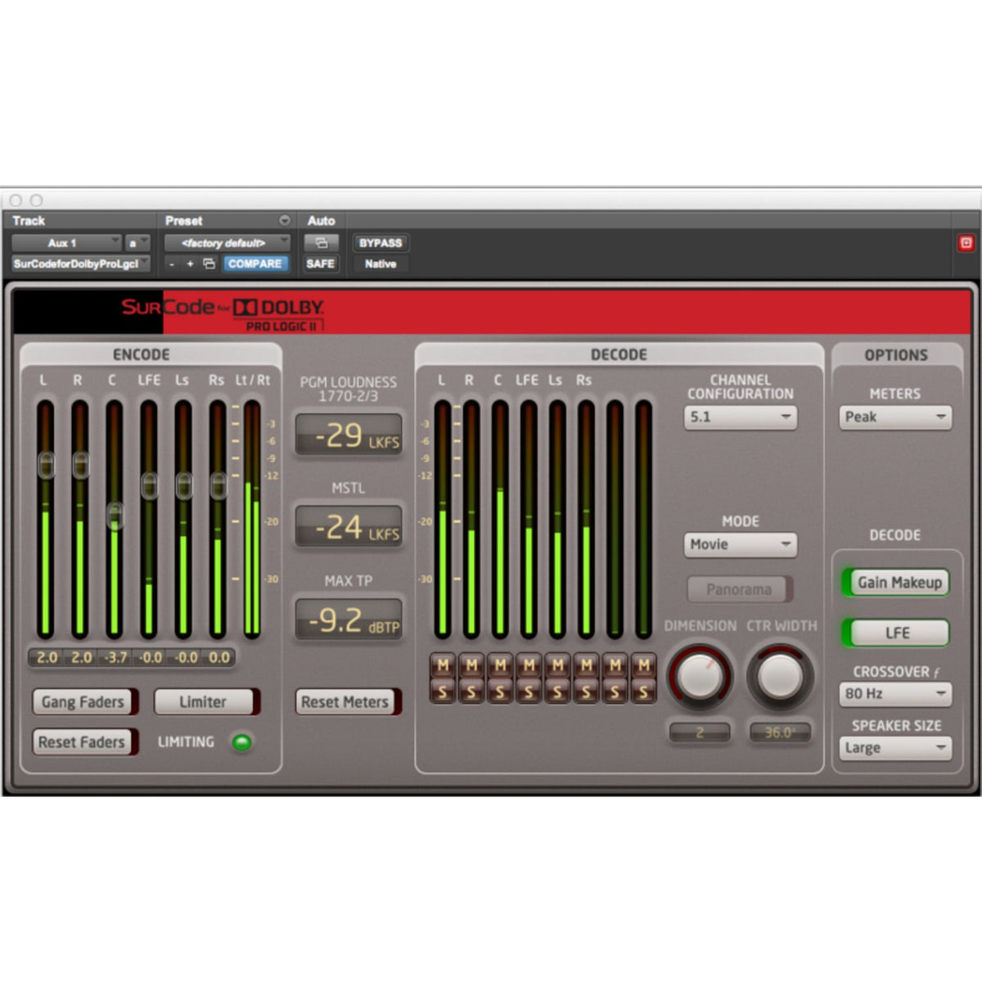Viewport: 982px width, 982px height.
Task: Click the copy settings icon beside COMPARE
Action: (x=209, y=264)
